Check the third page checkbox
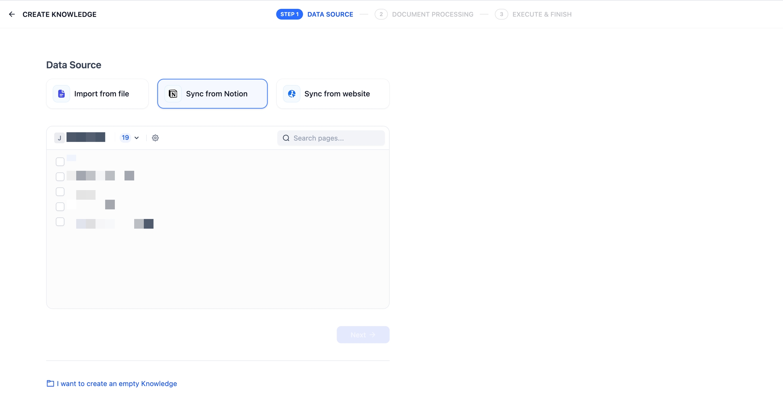This screenshot has width=783, height=400. click(60, 192)
